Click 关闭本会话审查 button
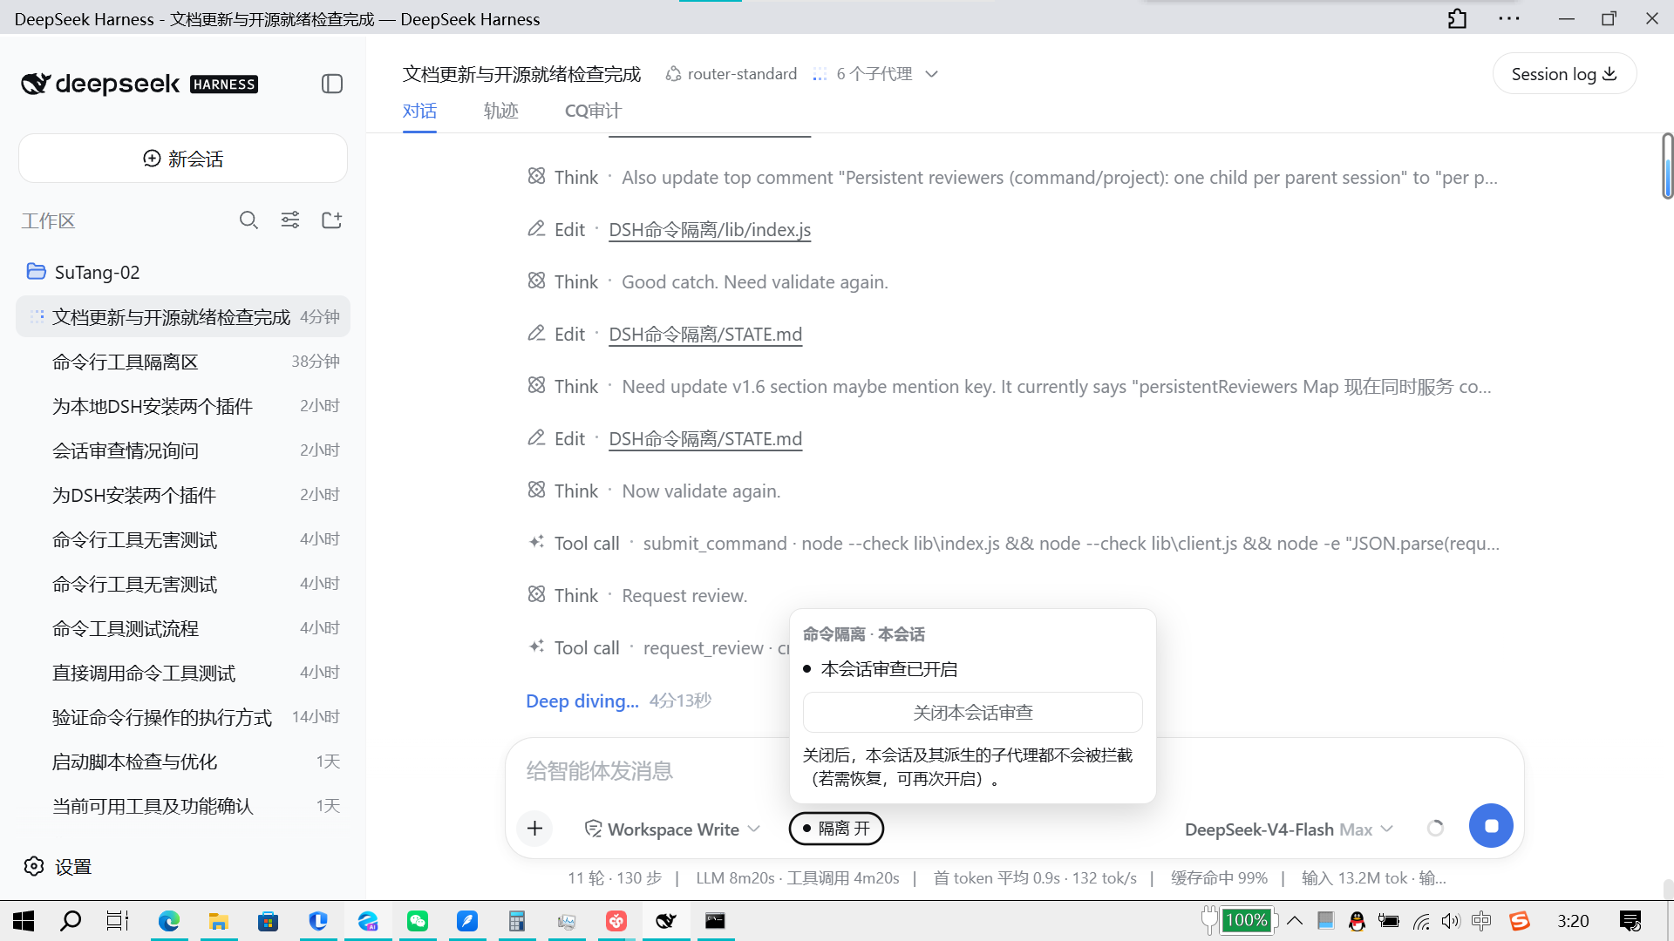 972,712
